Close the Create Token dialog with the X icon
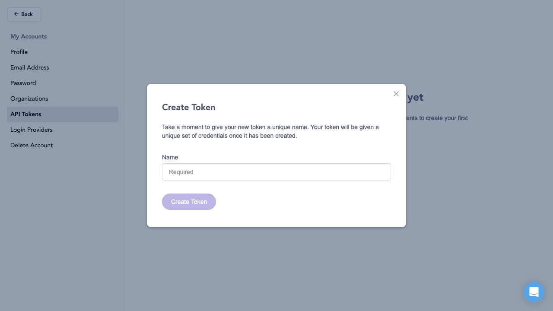 tap(396, 94)
